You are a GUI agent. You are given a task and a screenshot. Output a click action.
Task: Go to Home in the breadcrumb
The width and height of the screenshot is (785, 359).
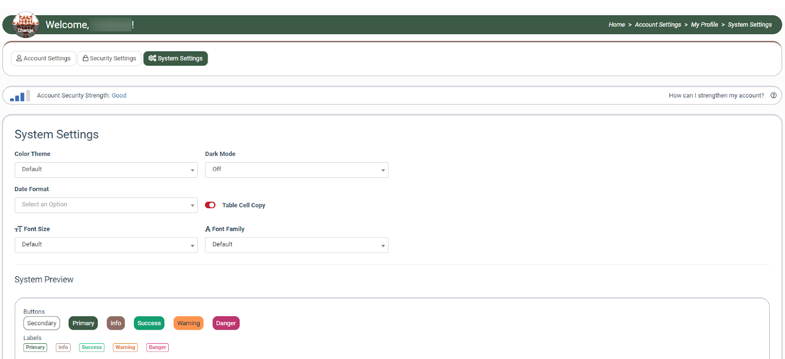coord(616,24)
